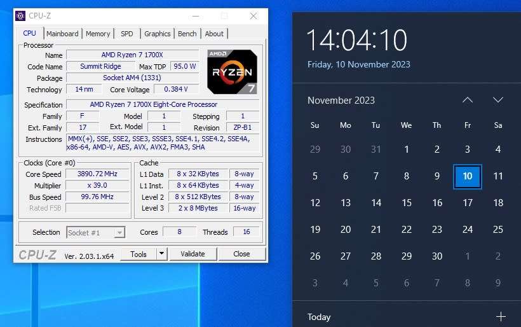Click the 95.0 W Max TDP value

pyautogui.click(x=185, y=66)
